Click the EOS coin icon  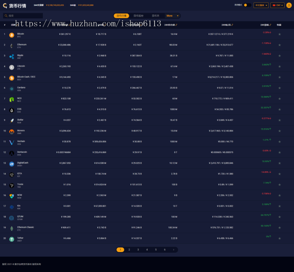click(12, 110)
